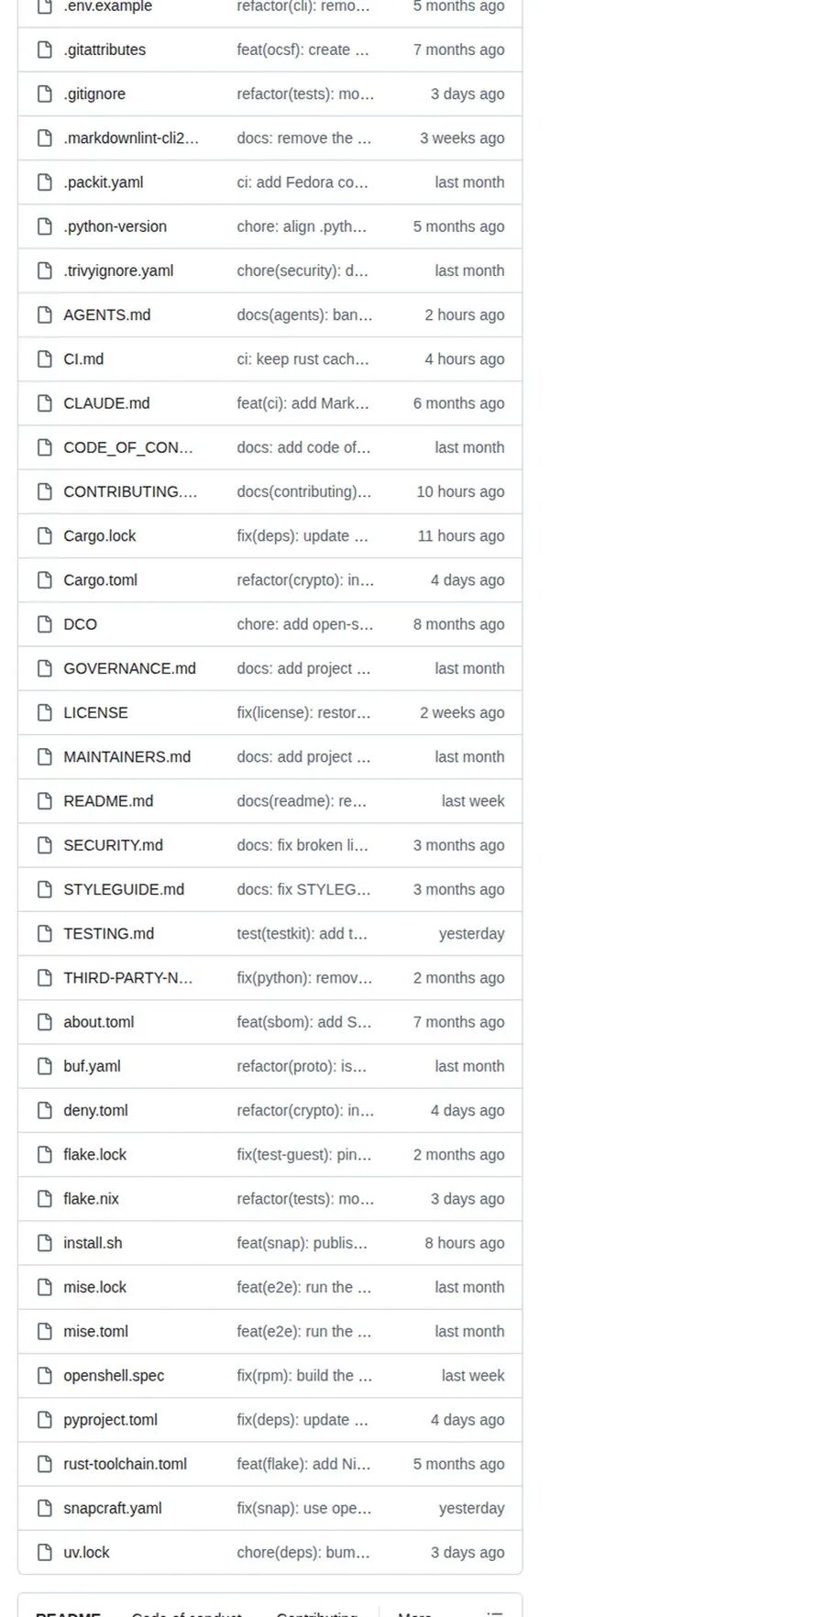Click the file icon next to DCO
The image size is (825, 1617).
[x=44, y=624]
